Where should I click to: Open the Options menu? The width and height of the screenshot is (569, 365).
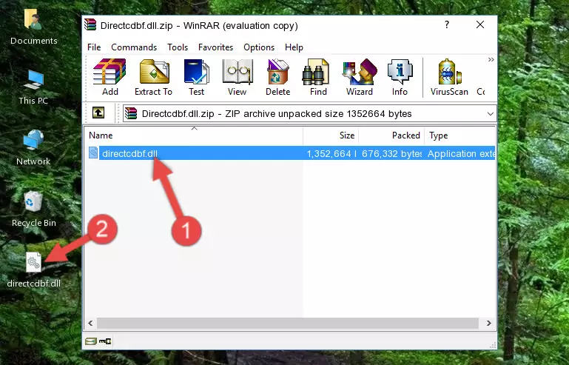259,47
